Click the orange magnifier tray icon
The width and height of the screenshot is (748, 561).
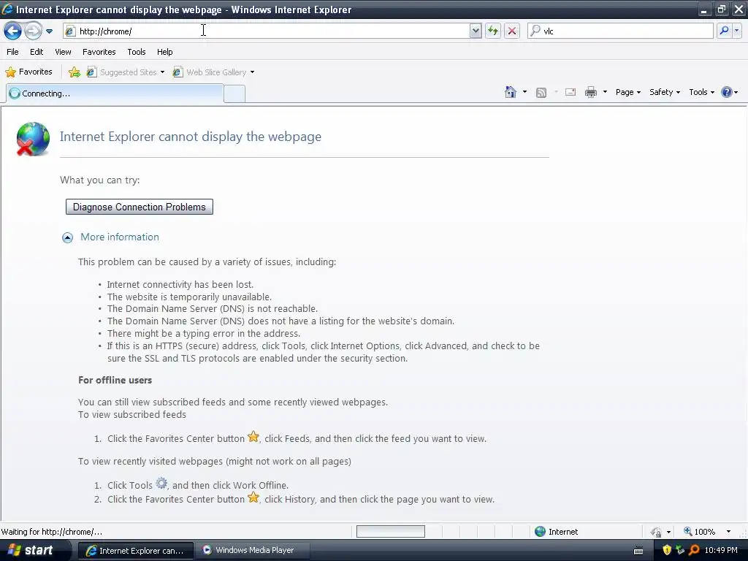click(694, 551)
